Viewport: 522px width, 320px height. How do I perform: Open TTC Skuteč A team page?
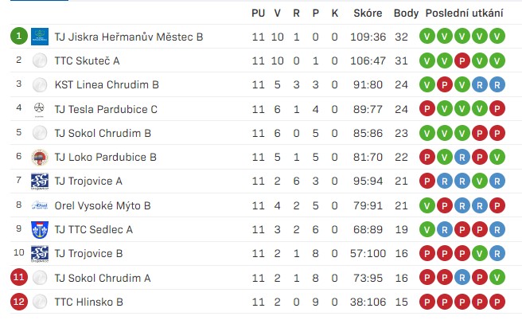click(x=88, y=60)
